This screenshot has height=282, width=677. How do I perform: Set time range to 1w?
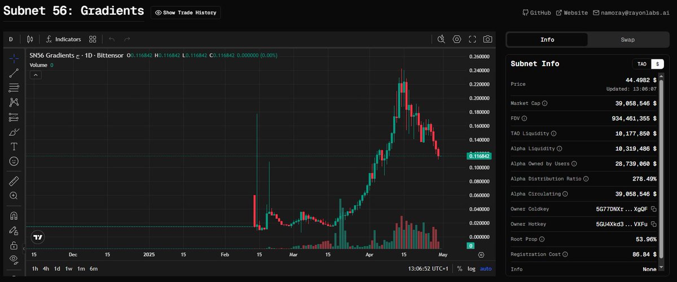click(x=68, y=268)
